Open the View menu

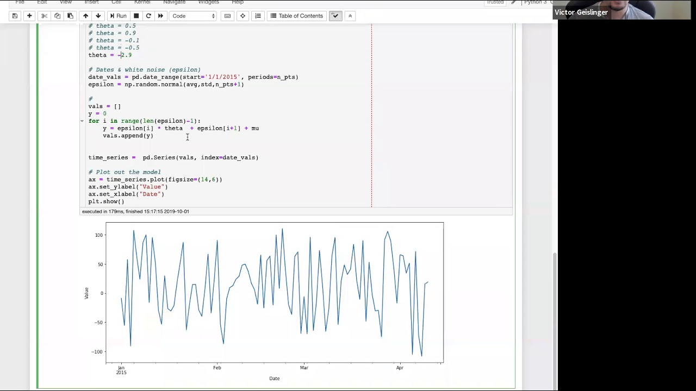pos(66,2)
